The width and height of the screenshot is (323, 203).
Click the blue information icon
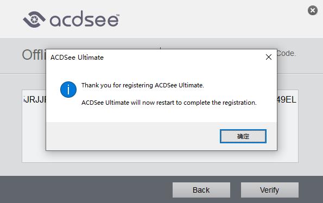coord(68,90)
